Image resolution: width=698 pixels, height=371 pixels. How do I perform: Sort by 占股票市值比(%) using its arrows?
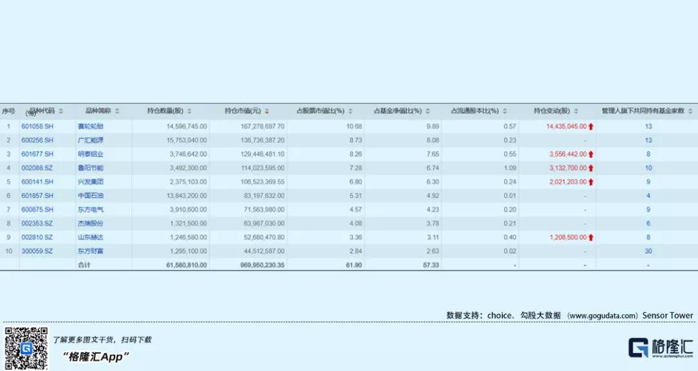pos(350,111)
